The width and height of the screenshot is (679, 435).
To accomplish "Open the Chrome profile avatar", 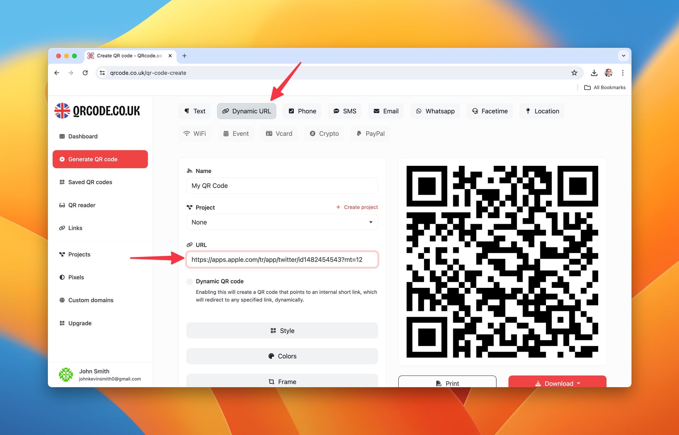I will 608,73.
